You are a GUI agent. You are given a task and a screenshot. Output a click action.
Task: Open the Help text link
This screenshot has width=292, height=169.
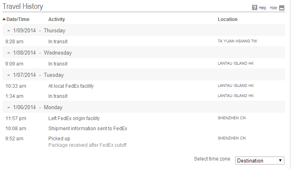pos(263,8)
